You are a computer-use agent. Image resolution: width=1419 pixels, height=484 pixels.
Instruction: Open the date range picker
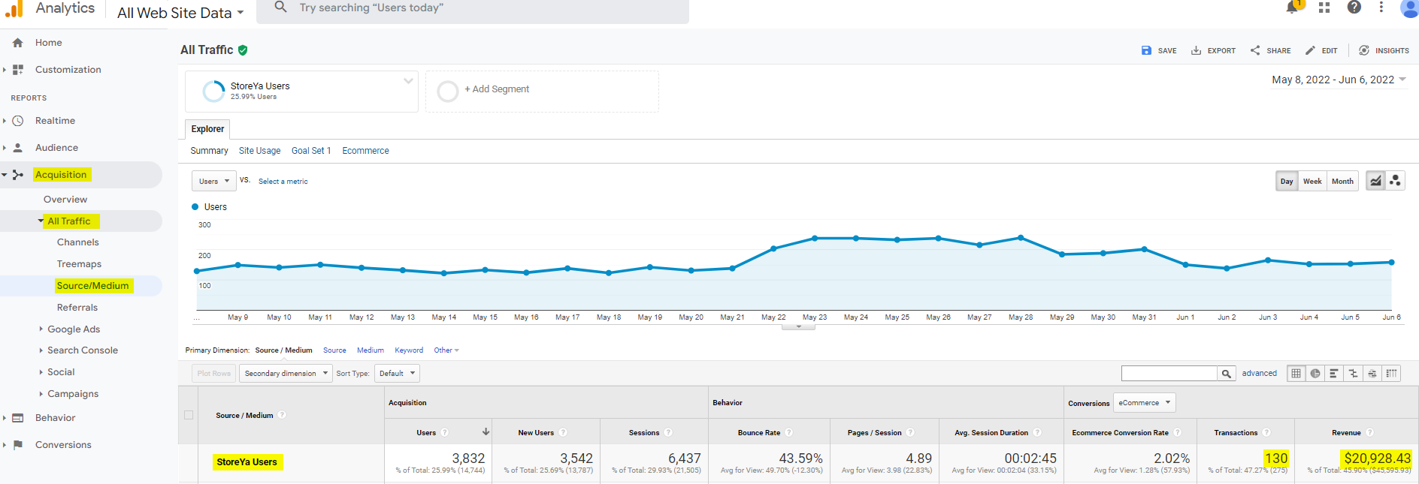click(x=1338, y=80)
